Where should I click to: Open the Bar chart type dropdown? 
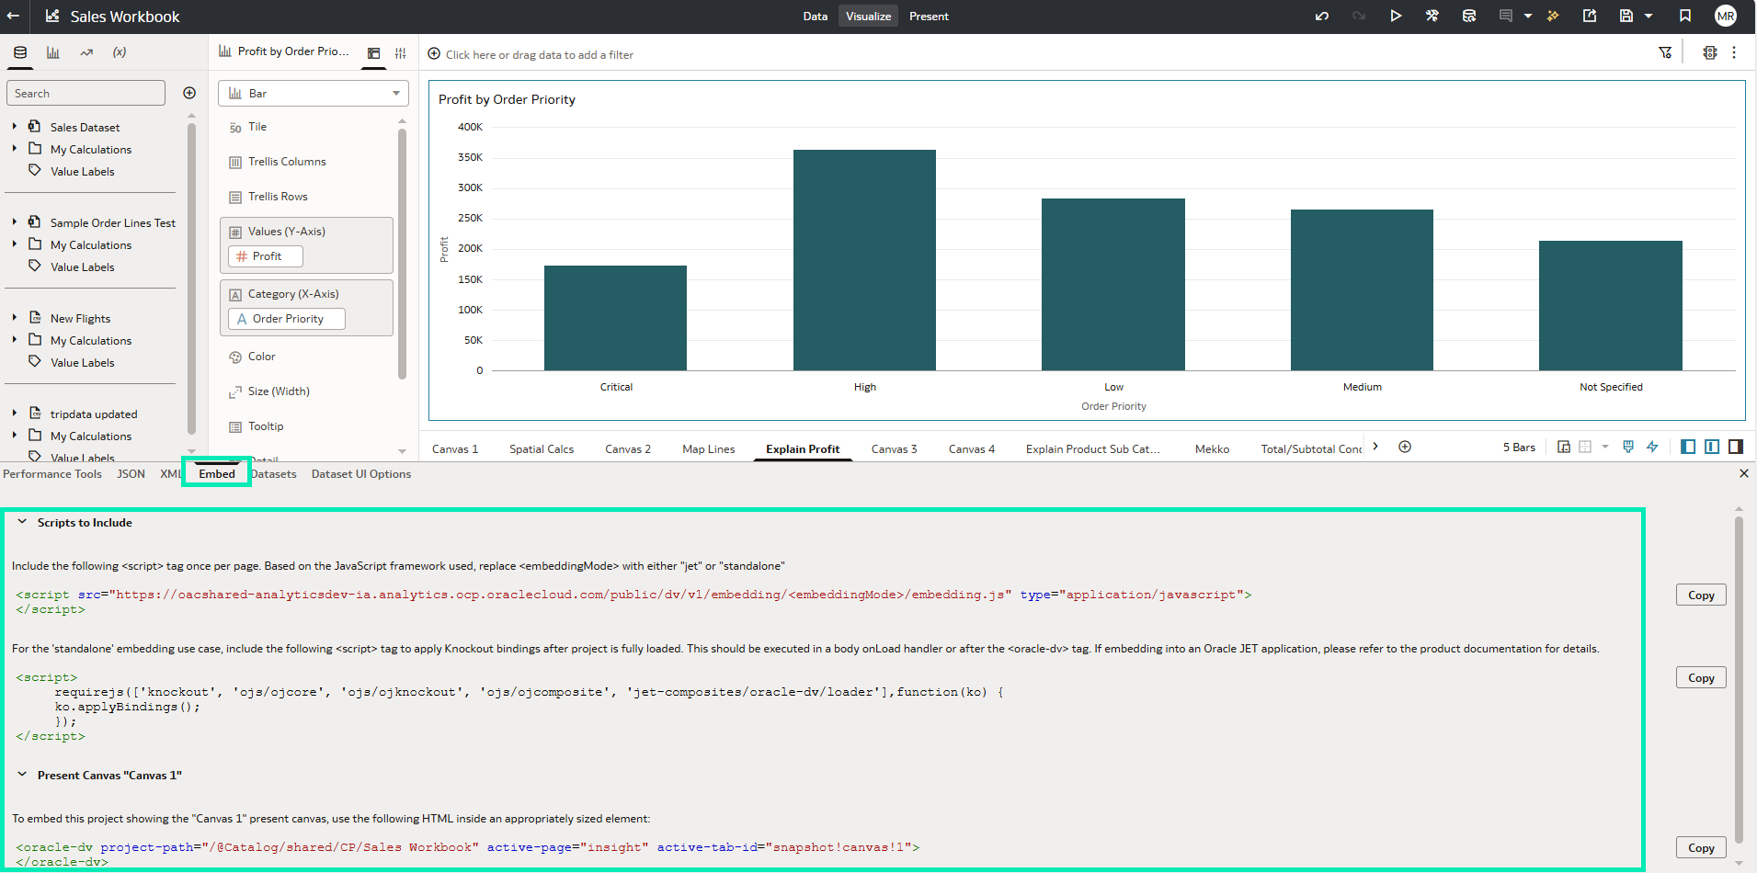coord(313,93)
